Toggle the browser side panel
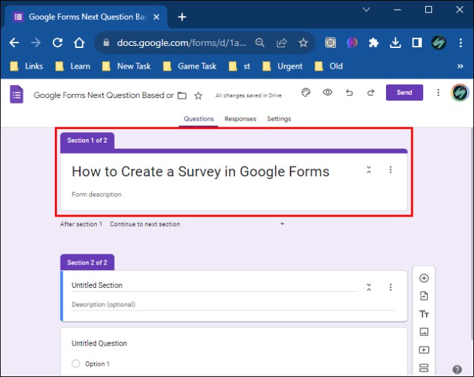 (417, 42)
